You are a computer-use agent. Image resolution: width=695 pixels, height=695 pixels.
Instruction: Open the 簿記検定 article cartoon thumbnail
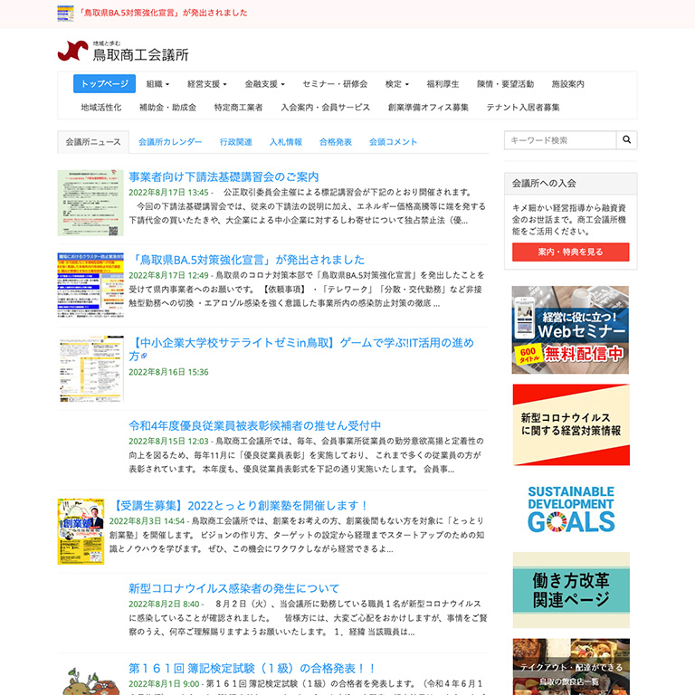[x=90, y=681]
